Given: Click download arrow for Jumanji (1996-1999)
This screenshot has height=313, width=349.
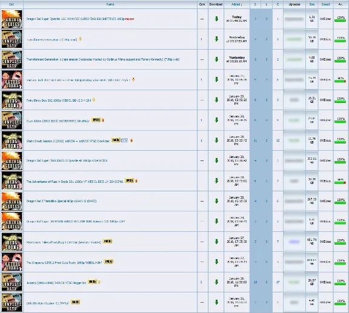Looking at the screenshot, I should coord(216,282).
